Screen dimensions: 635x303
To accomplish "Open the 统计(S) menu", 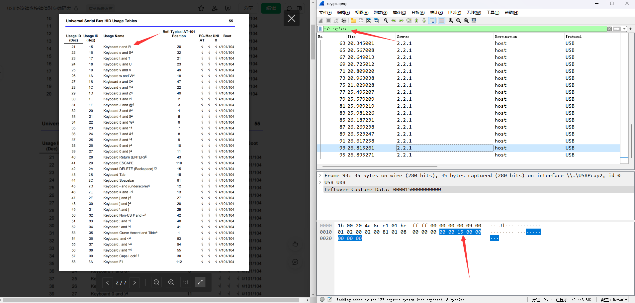I will point(436,13).
